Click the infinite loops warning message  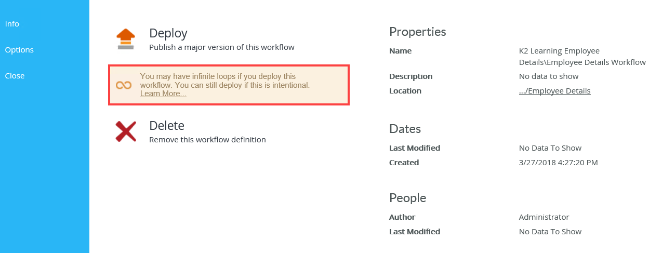224,81
